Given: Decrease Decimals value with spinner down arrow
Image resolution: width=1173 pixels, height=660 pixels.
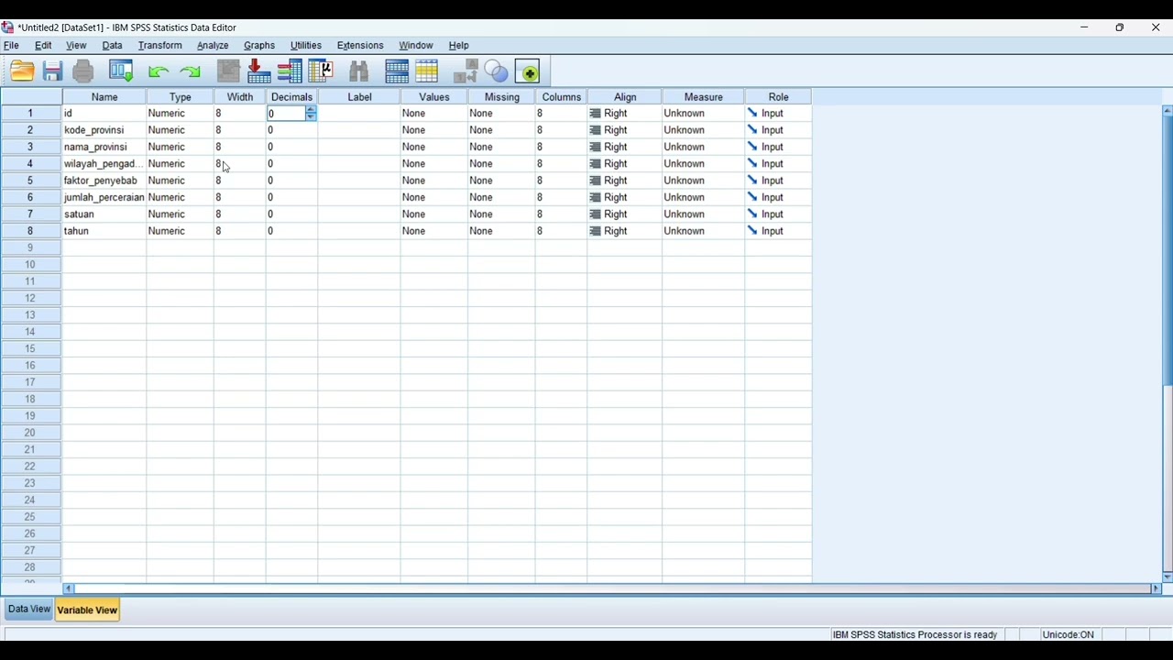Looking at the screenshot, I should (311, 117).
